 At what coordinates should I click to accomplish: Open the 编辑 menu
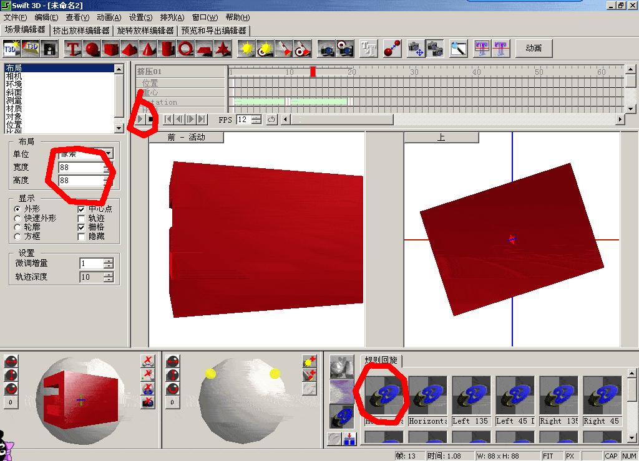(46, 17)
